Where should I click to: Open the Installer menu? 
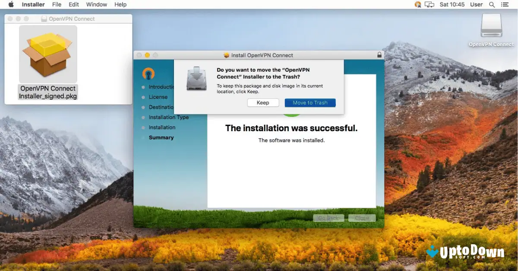coord(33,4)
